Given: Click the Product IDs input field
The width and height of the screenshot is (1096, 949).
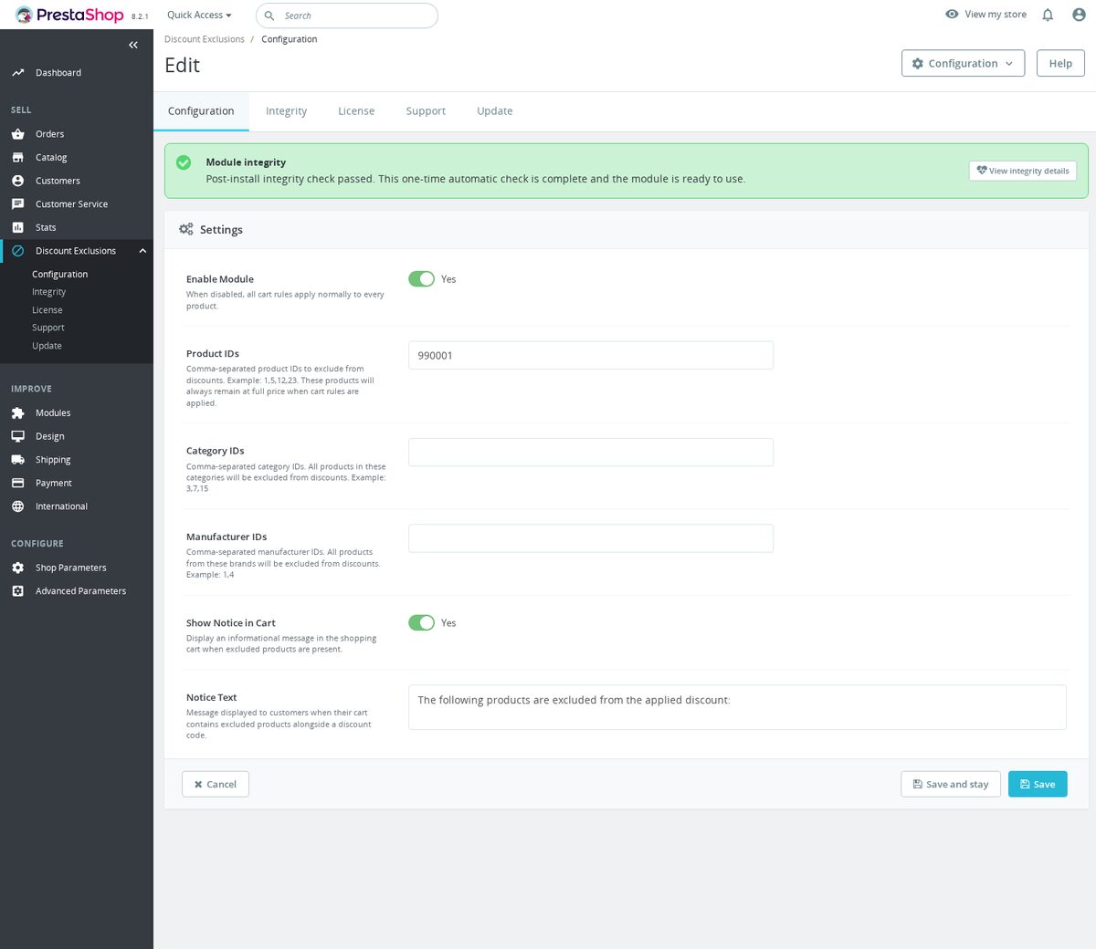Looking at the screenshot, I should (x=591, y=355).
